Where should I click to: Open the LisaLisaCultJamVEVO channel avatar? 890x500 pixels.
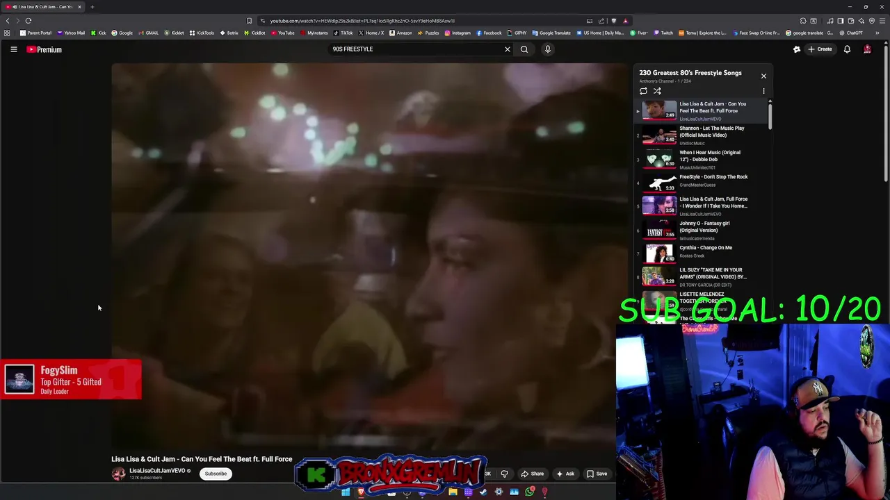(118, 474)
